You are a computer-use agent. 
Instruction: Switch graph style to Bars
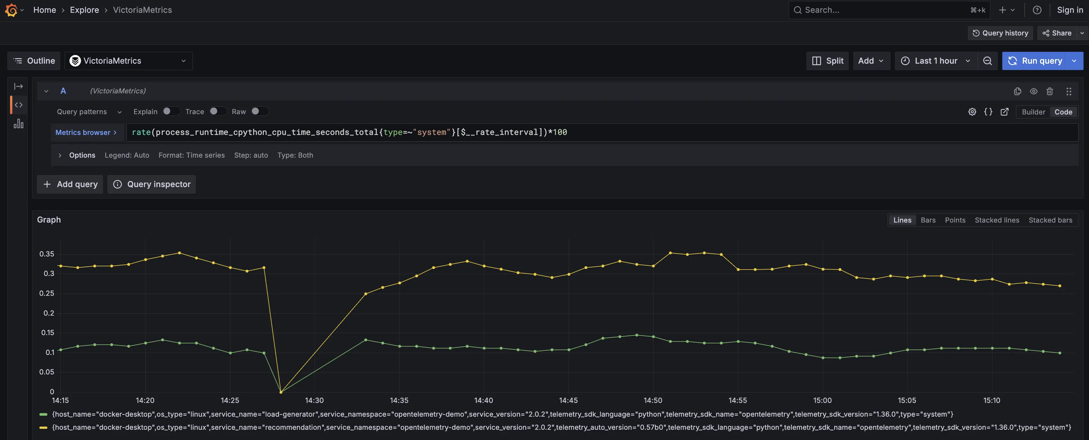(928, 220)
